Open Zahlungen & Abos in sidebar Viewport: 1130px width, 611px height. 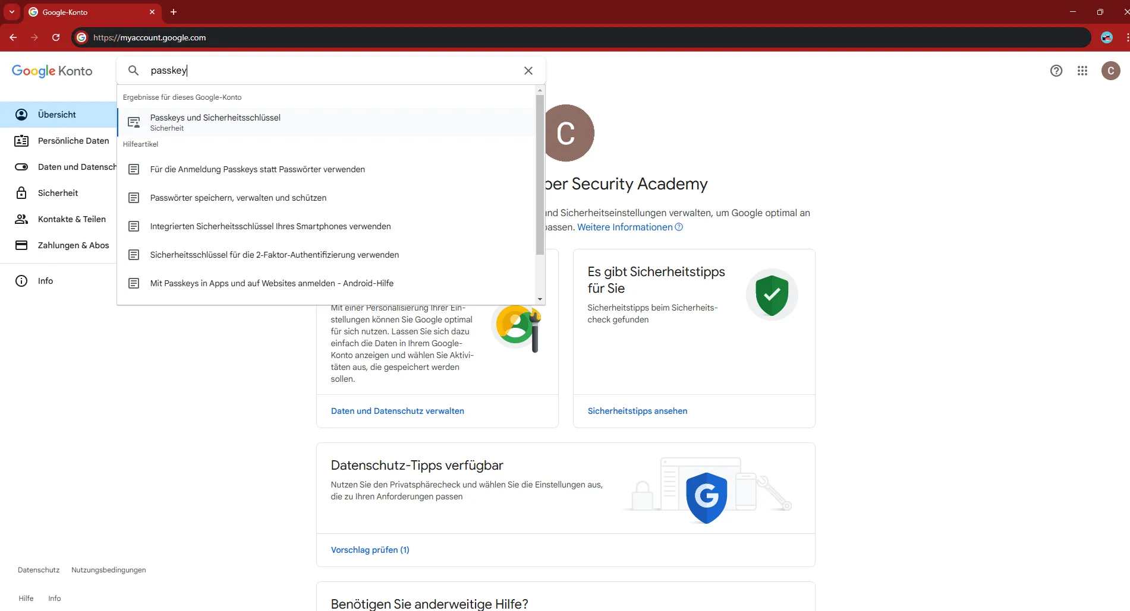pyautogui.click(x=58, y=245)
